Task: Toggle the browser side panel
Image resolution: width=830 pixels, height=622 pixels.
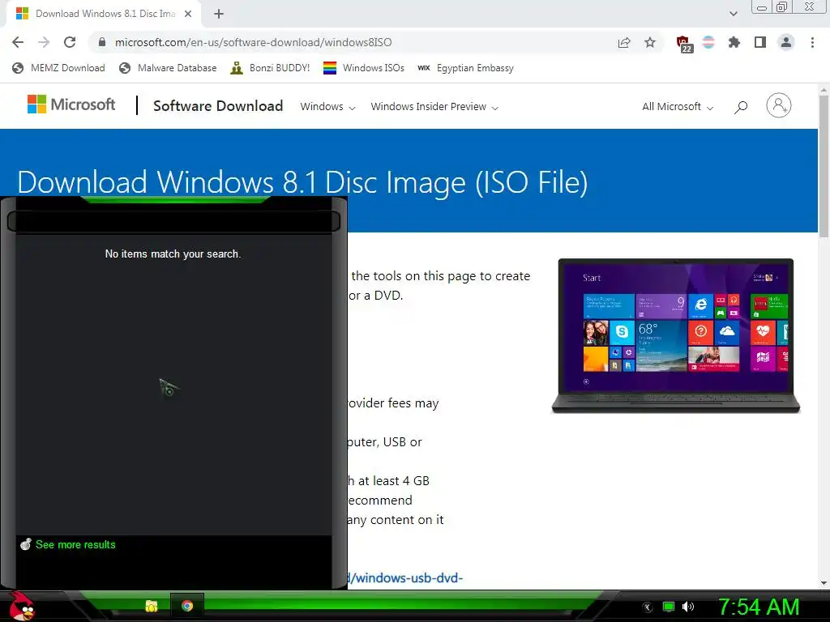Action: [x=760, y=42]
